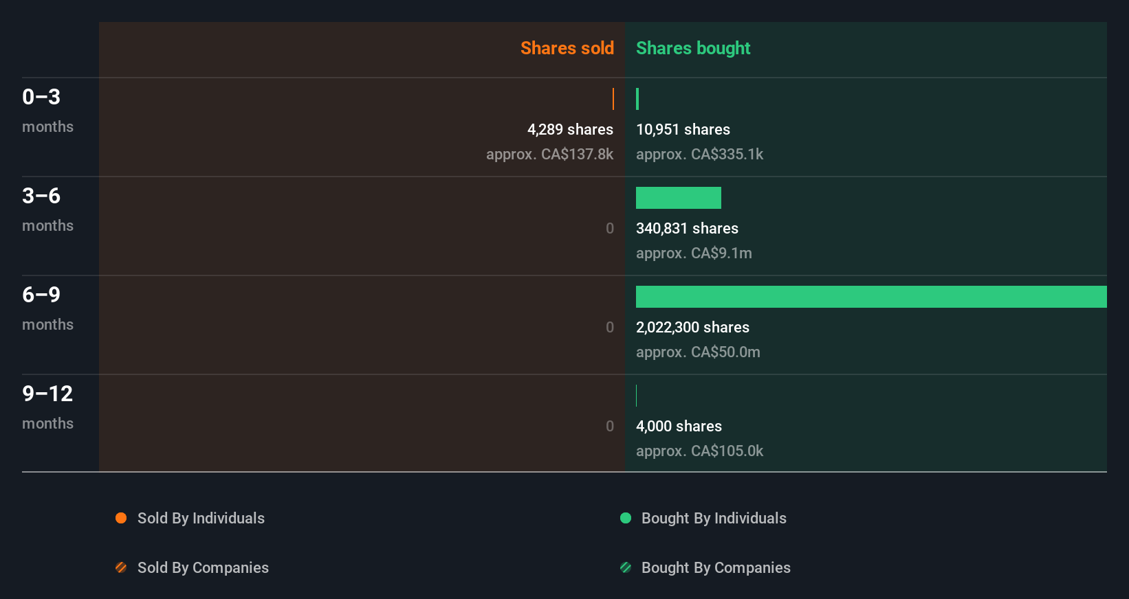Screen dimensions: 1129x599
Task: Click the 4,000 shares value
Action: click(679, 426)
